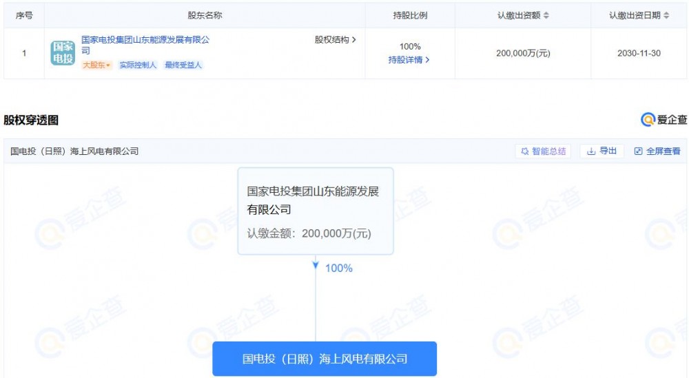Click the downward arrow on the equity line
This screenshot has width=689, height=378.
316,265
